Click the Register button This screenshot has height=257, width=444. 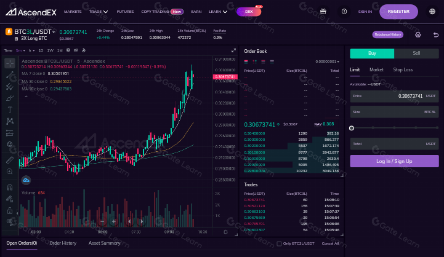(x=398, y=12)
